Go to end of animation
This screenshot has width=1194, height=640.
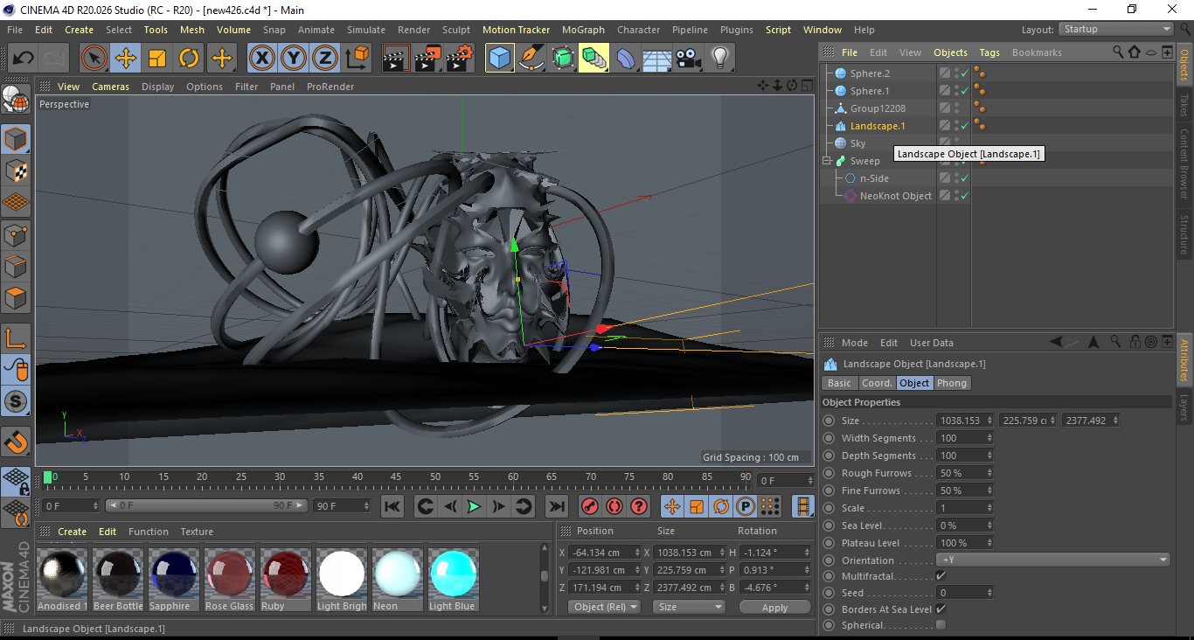(556, 506)
